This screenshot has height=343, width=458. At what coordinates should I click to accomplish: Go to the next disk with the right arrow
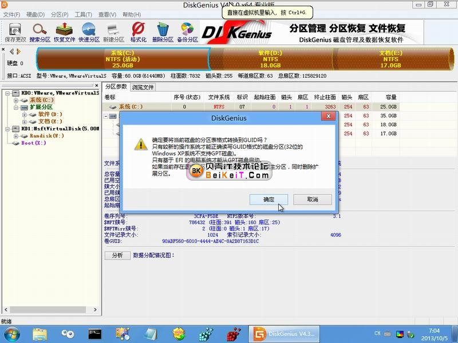[x=19, y=51]
